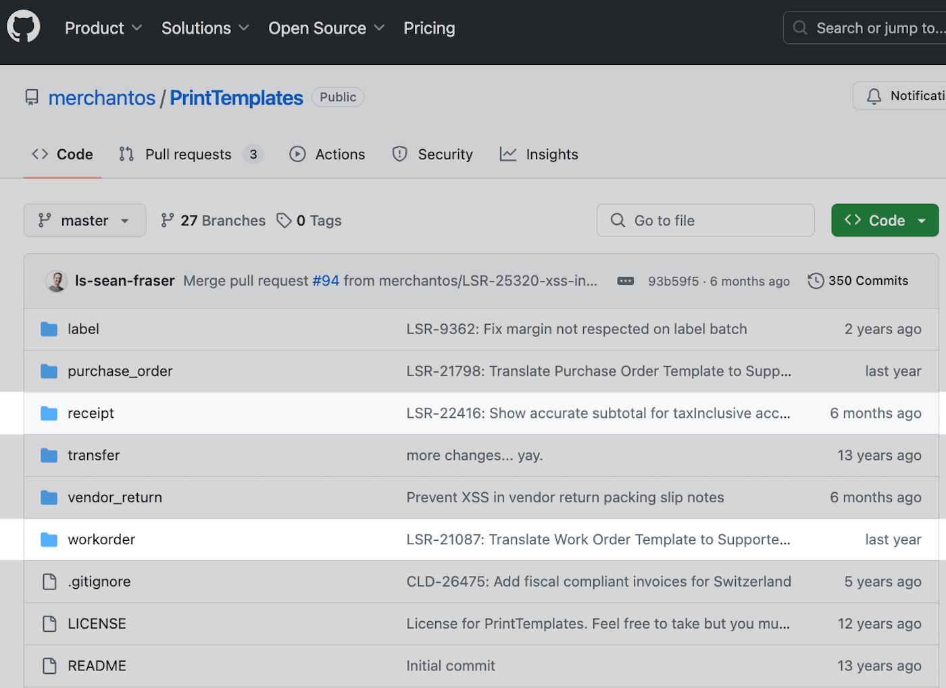Click the vendor_return folder icon
The height and width of the screenshot is (688, 946).
49,498
